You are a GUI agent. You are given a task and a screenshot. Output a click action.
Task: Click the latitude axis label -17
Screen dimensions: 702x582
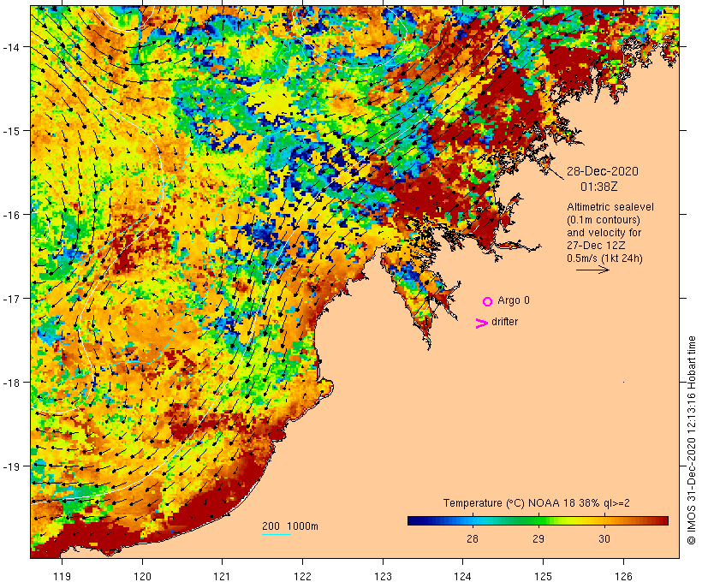11,299
